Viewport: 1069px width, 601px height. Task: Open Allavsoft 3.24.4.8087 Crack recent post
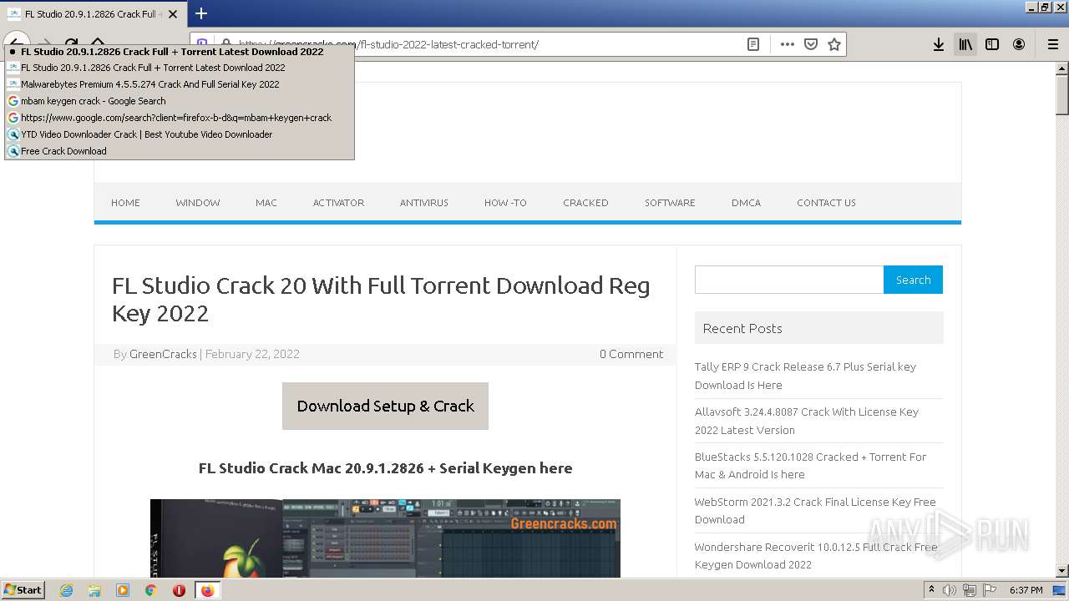(807, 421)
